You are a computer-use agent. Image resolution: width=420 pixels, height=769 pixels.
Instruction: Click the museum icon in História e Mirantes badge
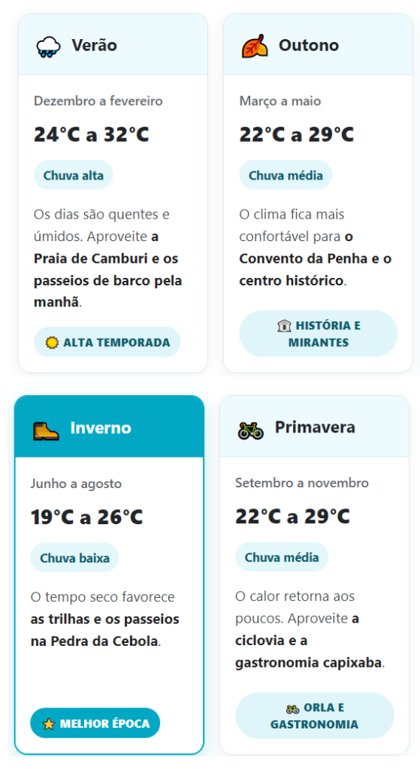pos(284,326)
